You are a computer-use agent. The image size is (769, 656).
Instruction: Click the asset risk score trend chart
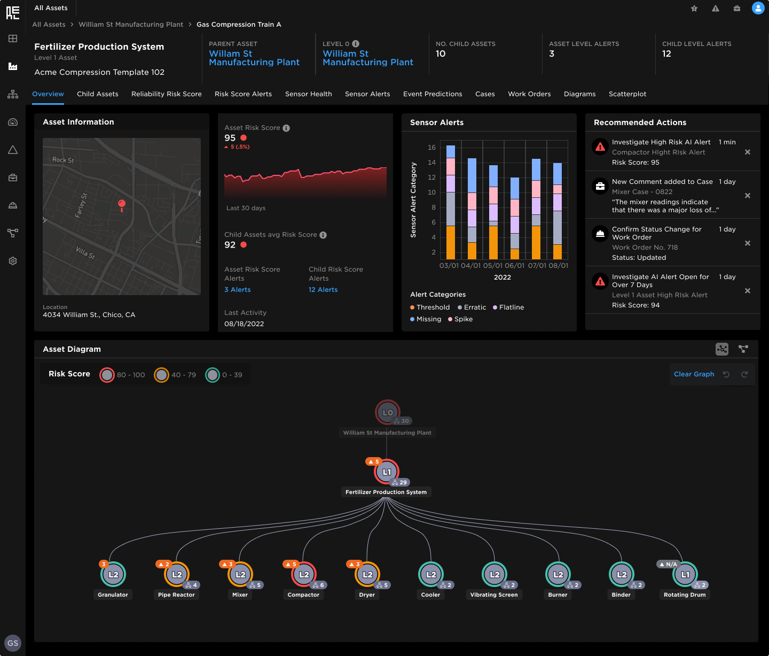pyautogui.click(x=305, y=183)
